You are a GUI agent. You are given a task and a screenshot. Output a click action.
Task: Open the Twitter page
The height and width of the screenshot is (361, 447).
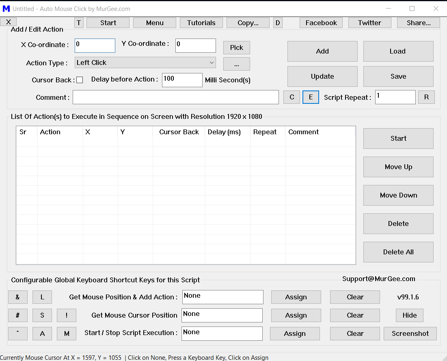[x=369, y=22]
